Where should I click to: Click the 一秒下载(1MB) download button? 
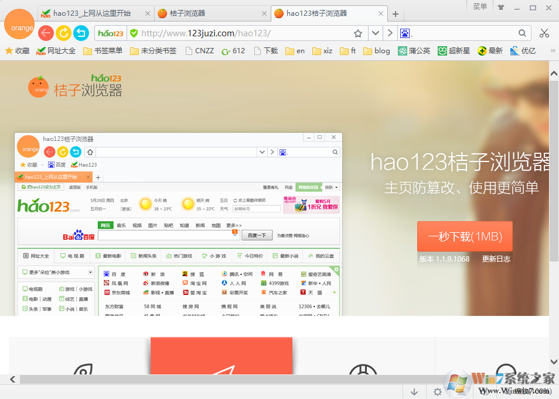pos(465,236)
